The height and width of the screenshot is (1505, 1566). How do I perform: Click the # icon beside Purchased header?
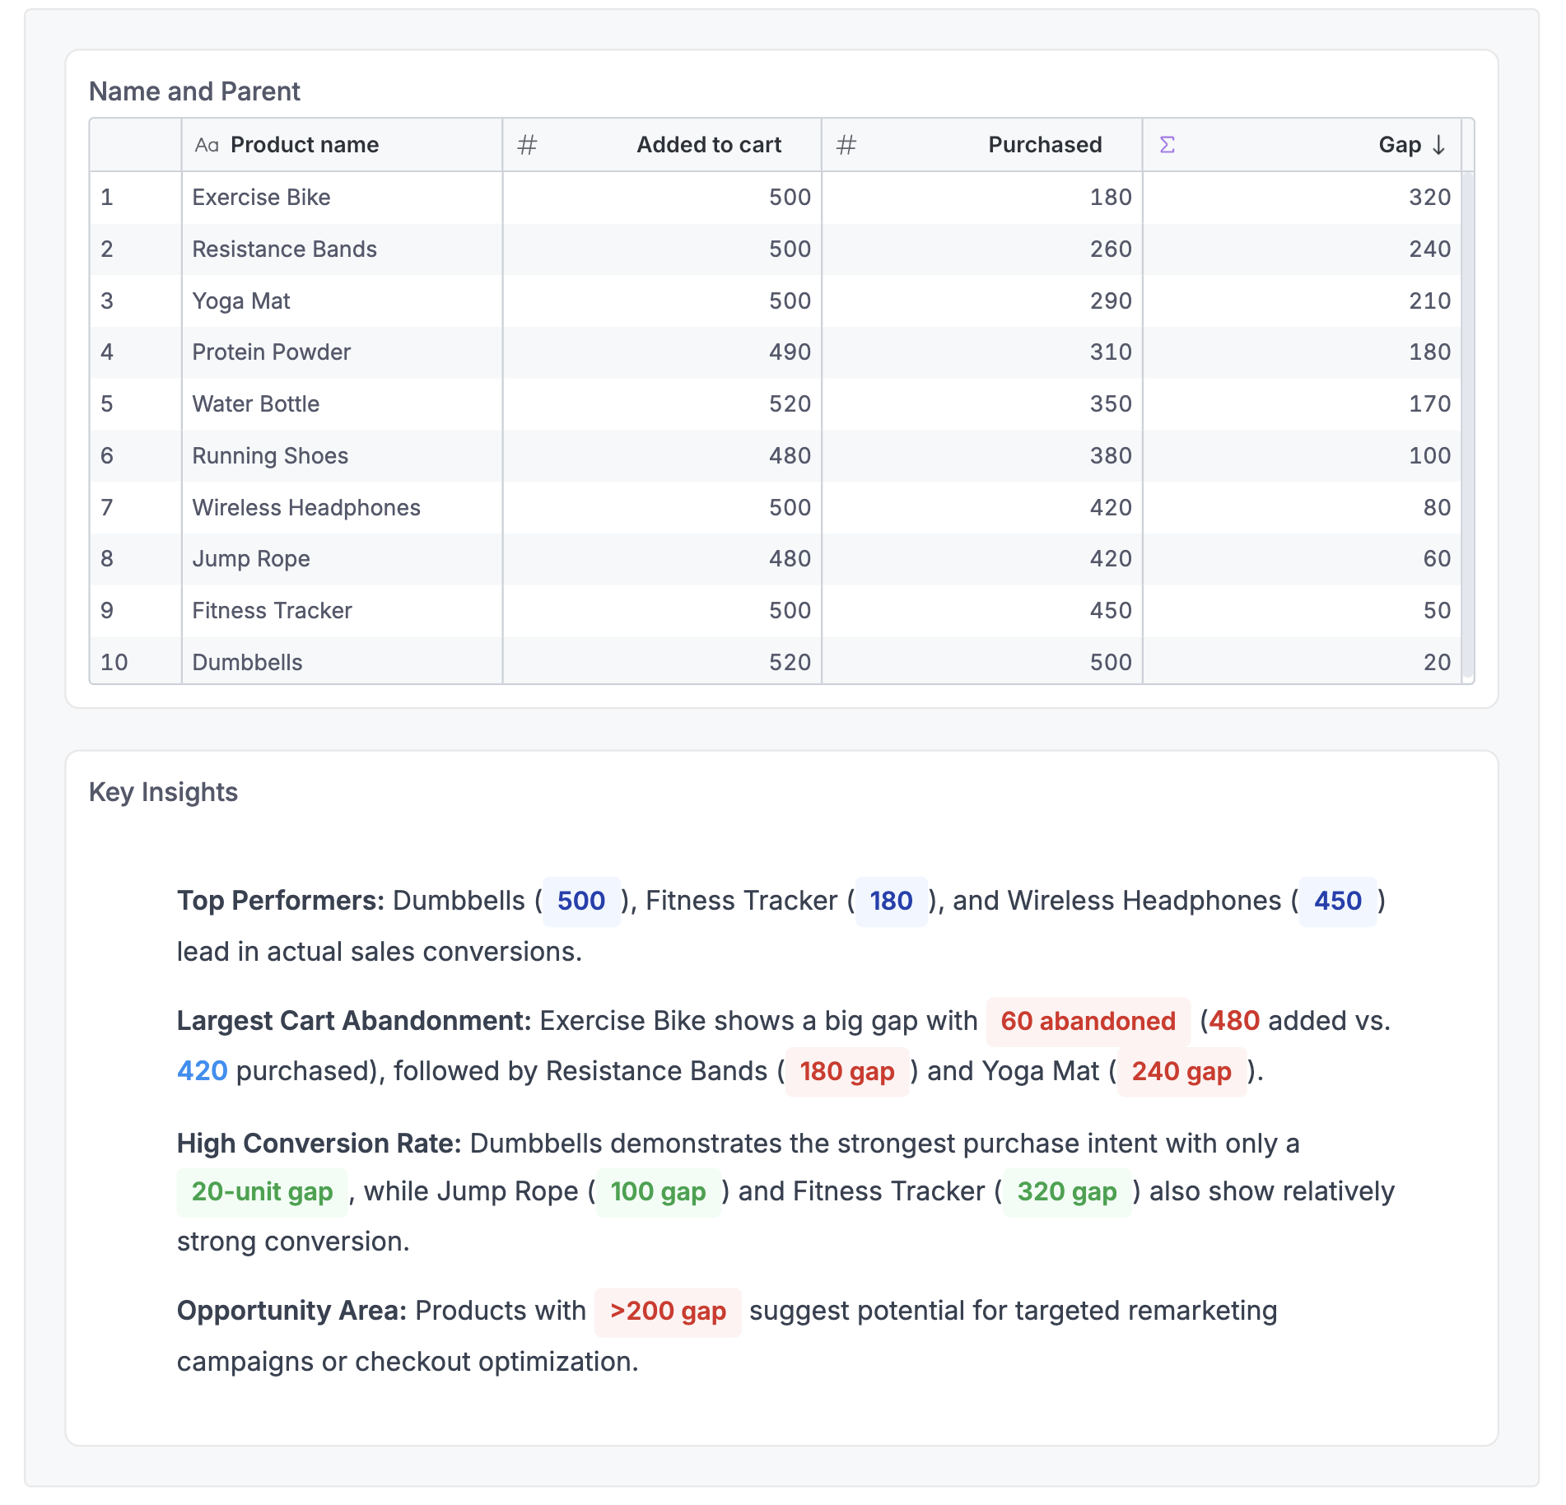(x=845, y=145)
